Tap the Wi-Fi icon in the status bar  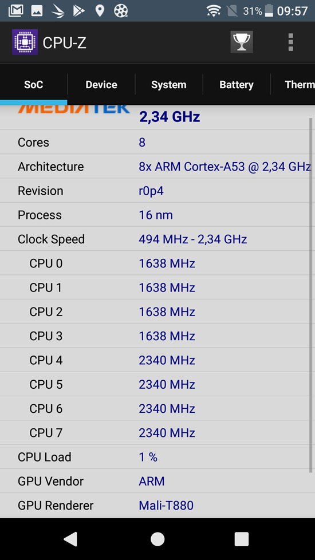pos(214,11)
